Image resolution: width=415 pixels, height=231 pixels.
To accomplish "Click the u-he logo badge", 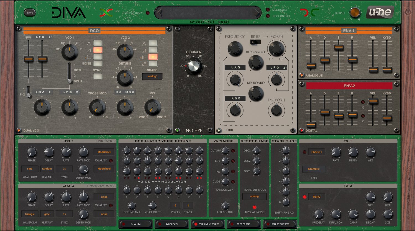I will point(380,12).
